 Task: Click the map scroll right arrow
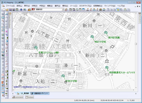(133, 90)
